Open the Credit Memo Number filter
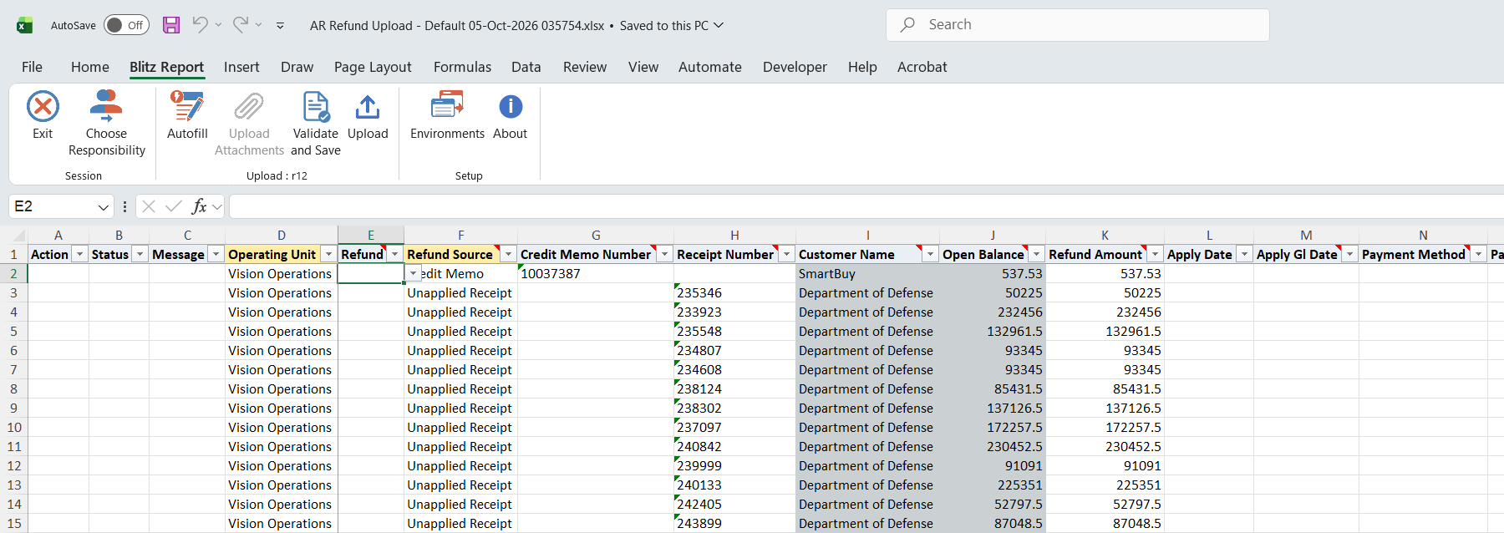Image resolution: width=1504 pixels, height=533 pixels. 664,254
